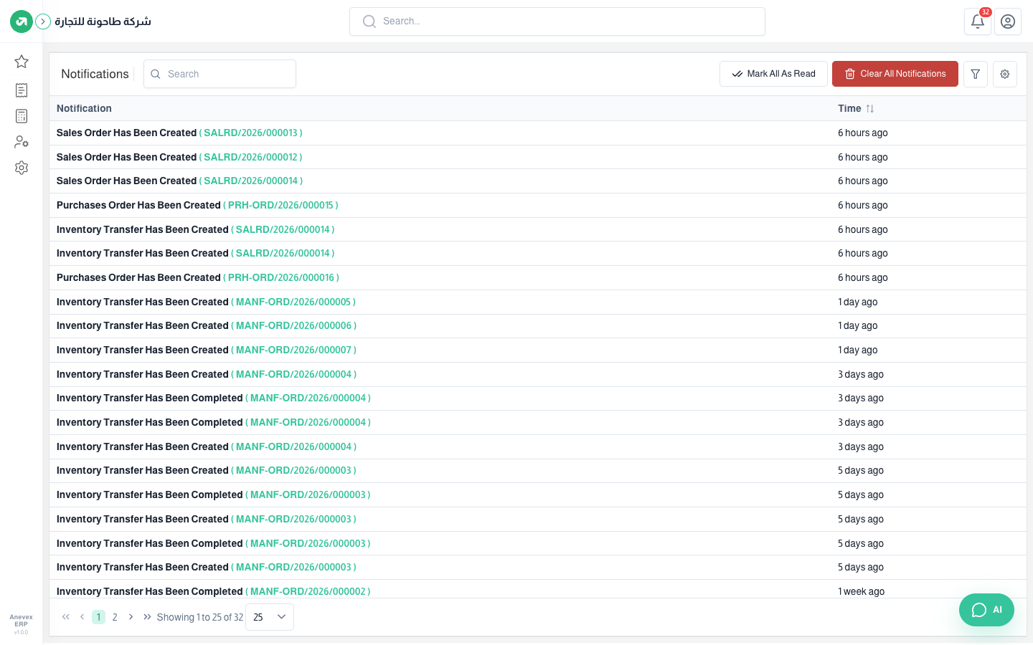Select Sales Order Created SALRD/2026/000014 row
This screenshot has width=1033, height=645.
point(538,181)
